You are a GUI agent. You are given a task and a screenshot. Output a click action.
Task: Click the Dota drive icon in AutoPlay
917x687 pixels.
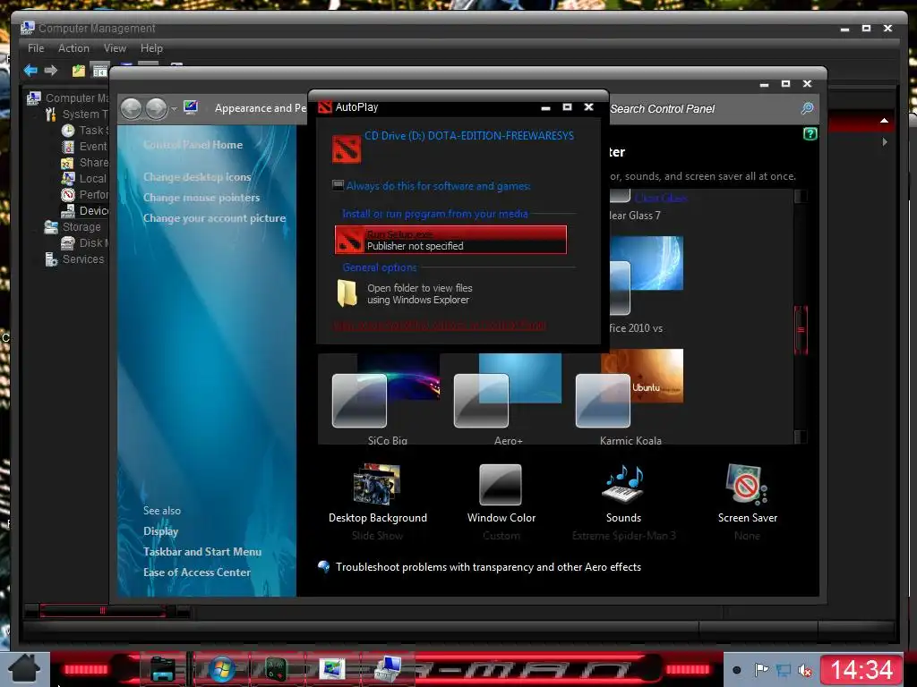[346, 148]
